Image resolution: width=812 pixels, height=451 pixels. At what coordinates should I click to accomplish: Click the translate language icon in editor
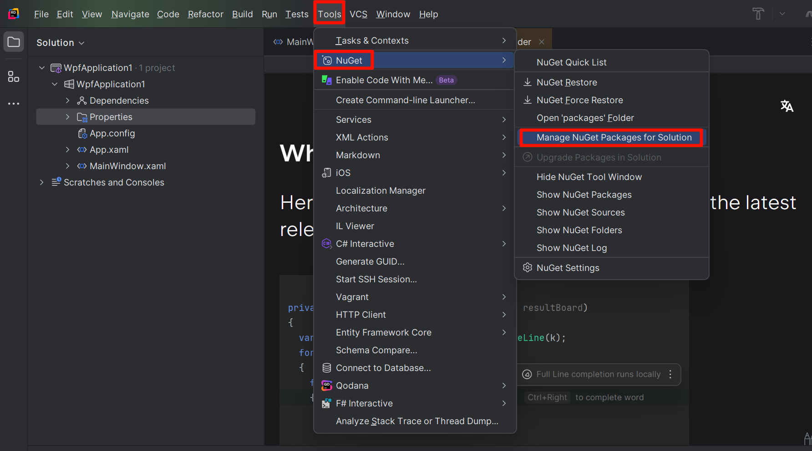[787, 106]
